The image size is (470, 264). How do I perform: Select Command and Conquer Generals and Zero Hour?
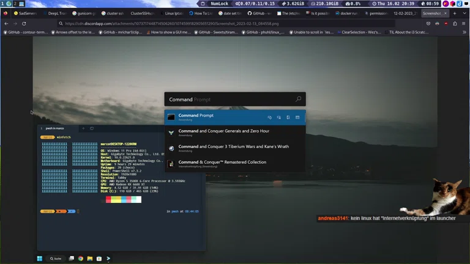coord(235,133)
